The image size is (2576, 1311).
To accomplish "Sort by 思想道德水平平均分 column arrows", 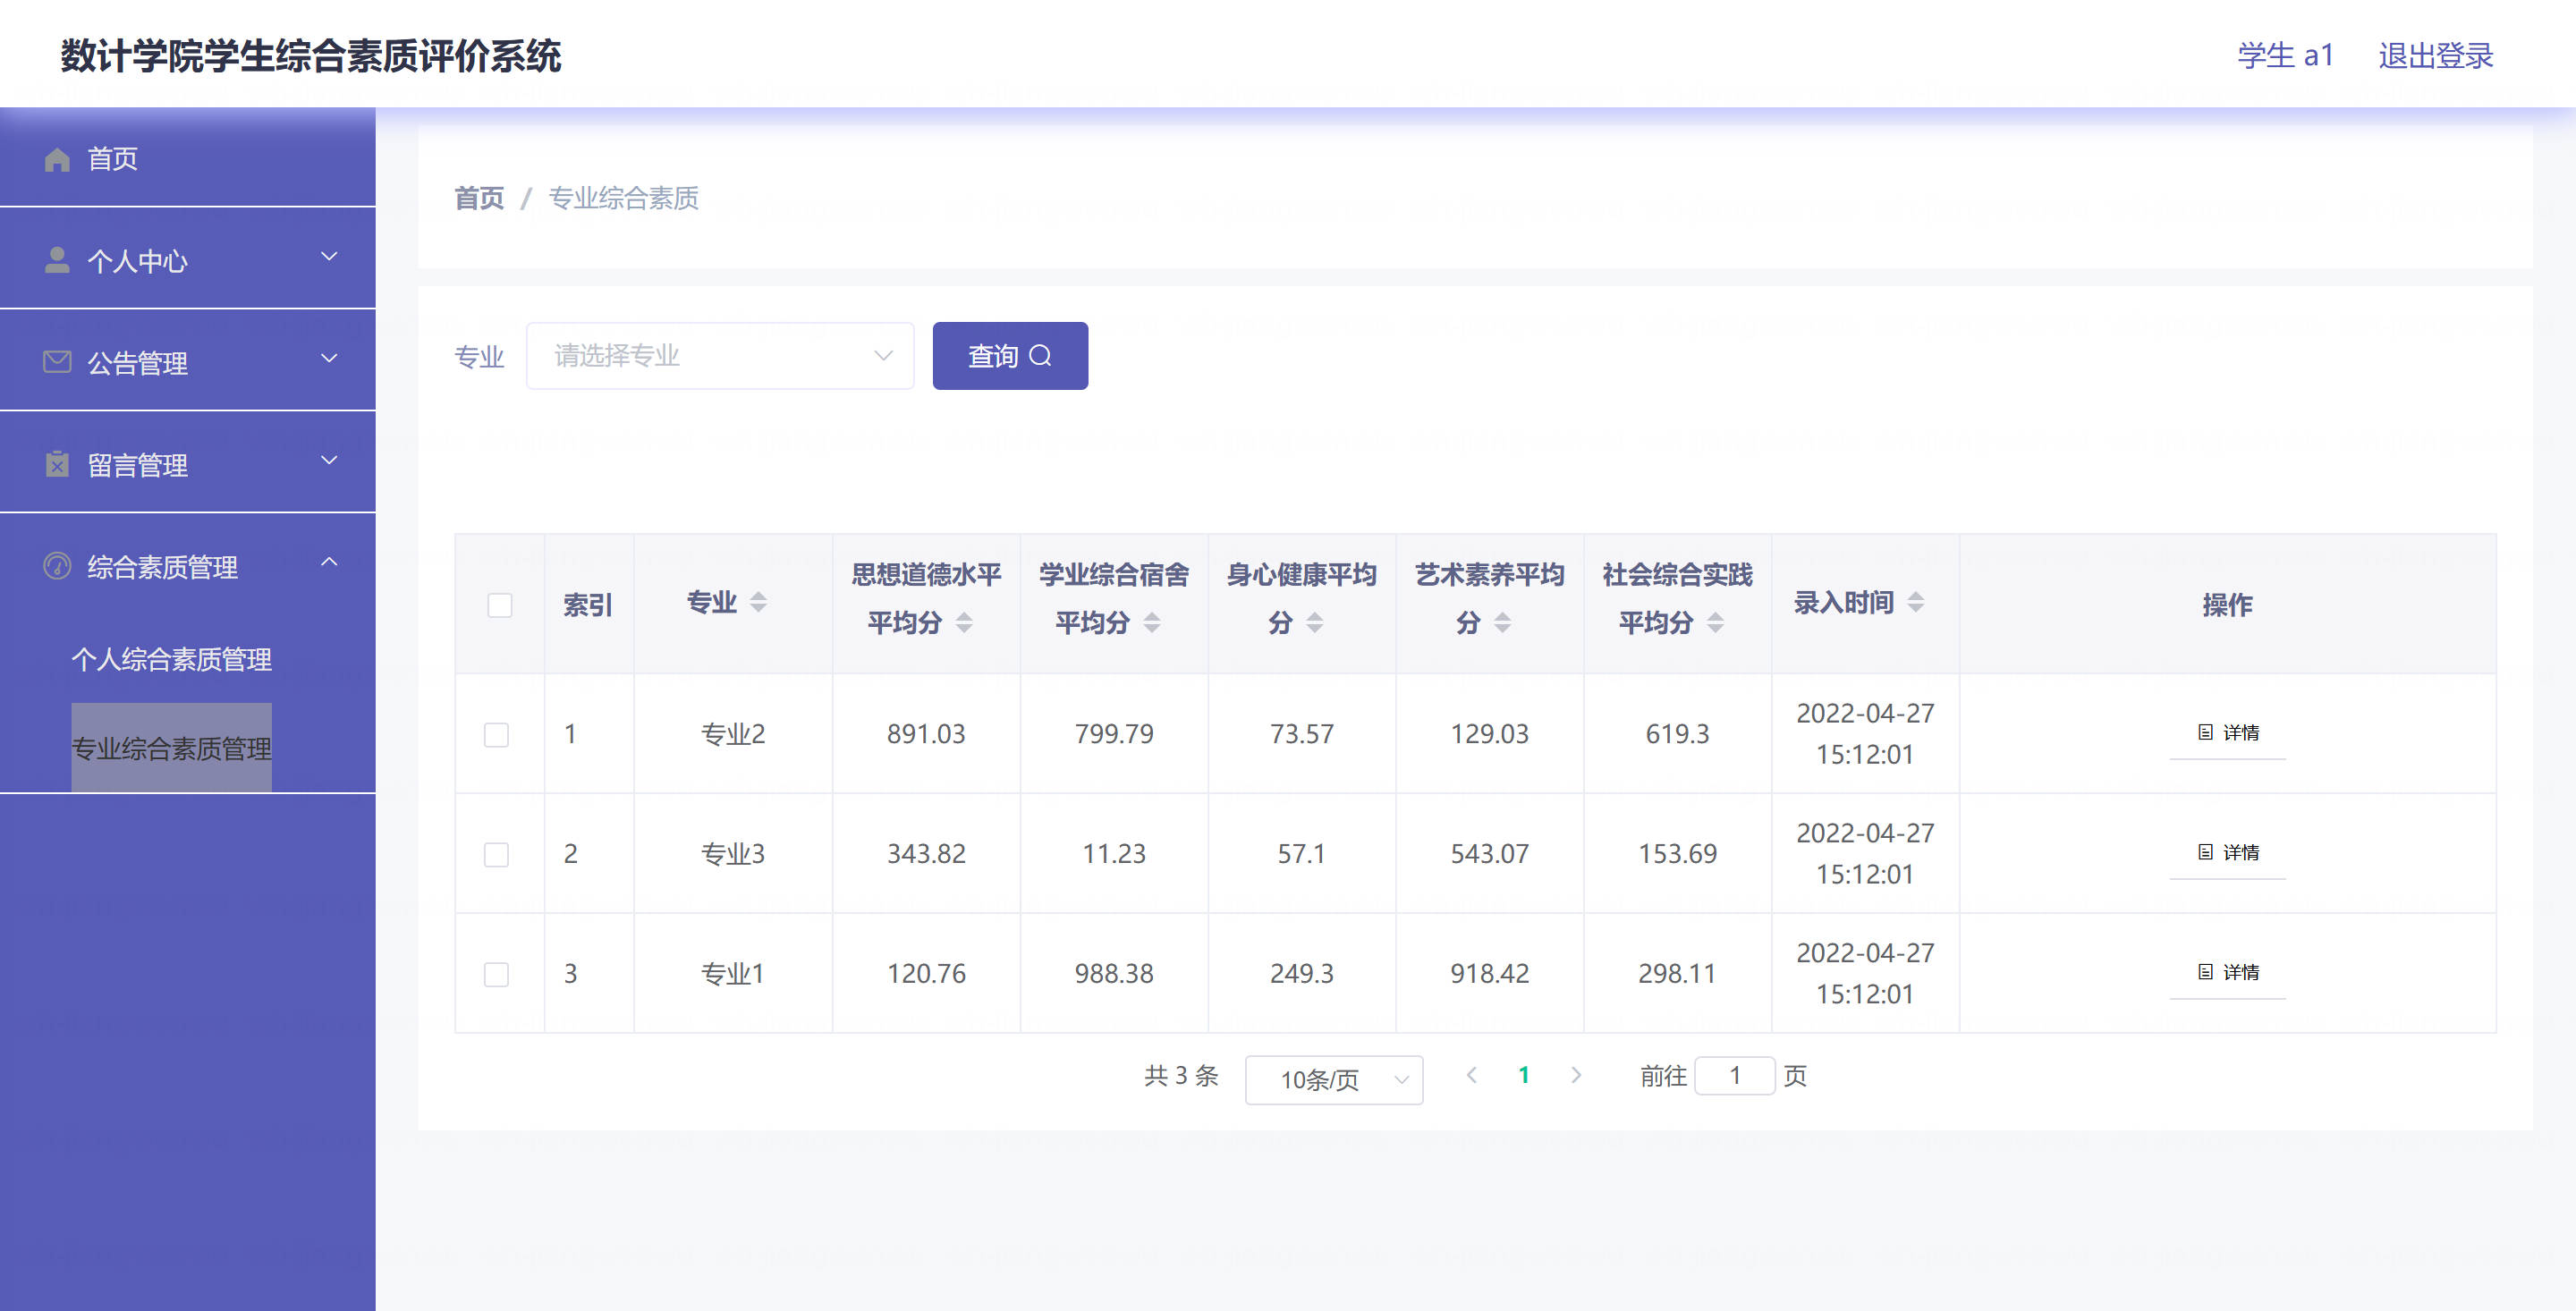I will point(964,623).
